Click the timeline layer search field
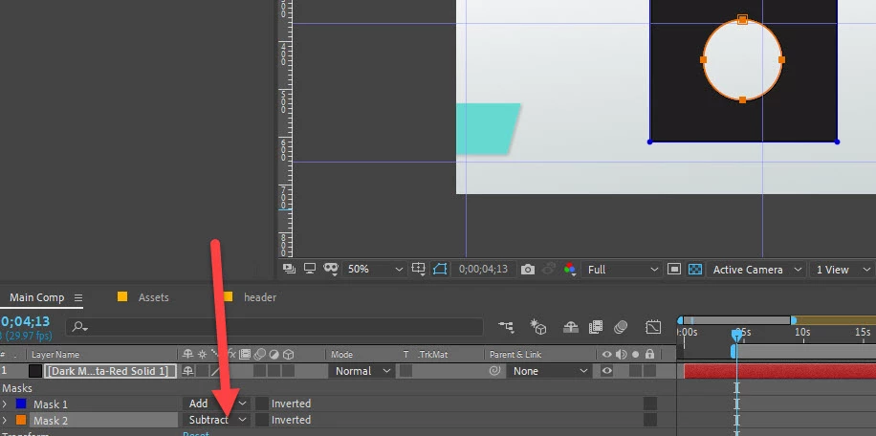The width and height of the screenshot is (876, 436). 274,327
